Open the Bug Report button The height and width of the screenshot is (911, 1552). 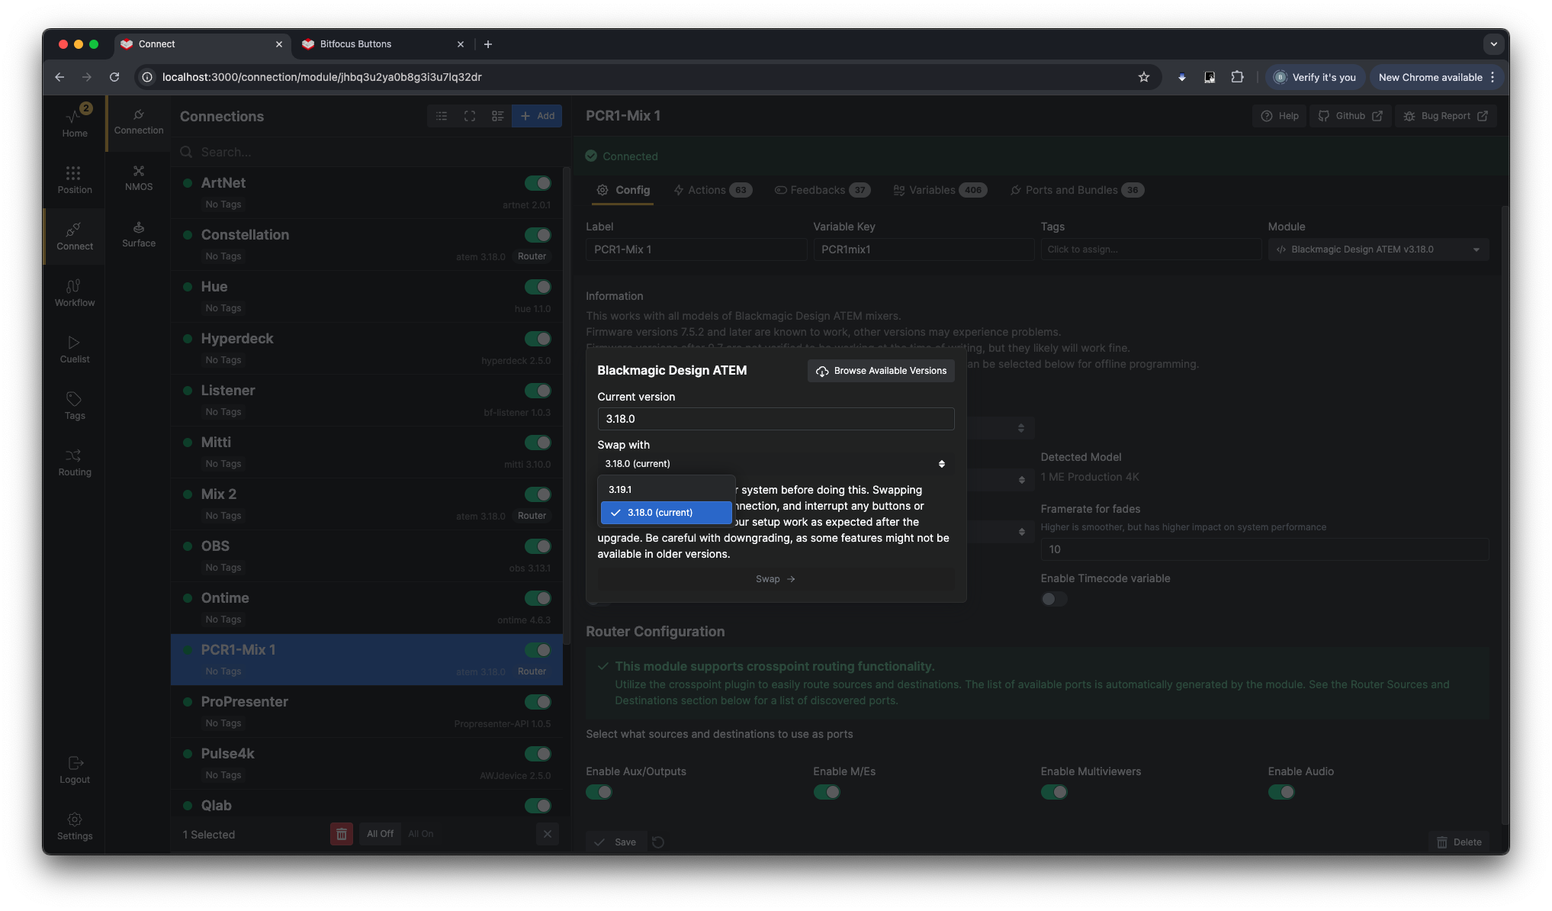point(1445,116)
